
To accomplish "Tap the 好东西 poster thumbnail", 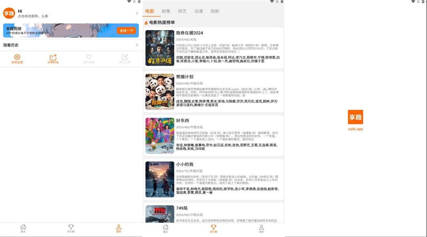I will [160, 135].
